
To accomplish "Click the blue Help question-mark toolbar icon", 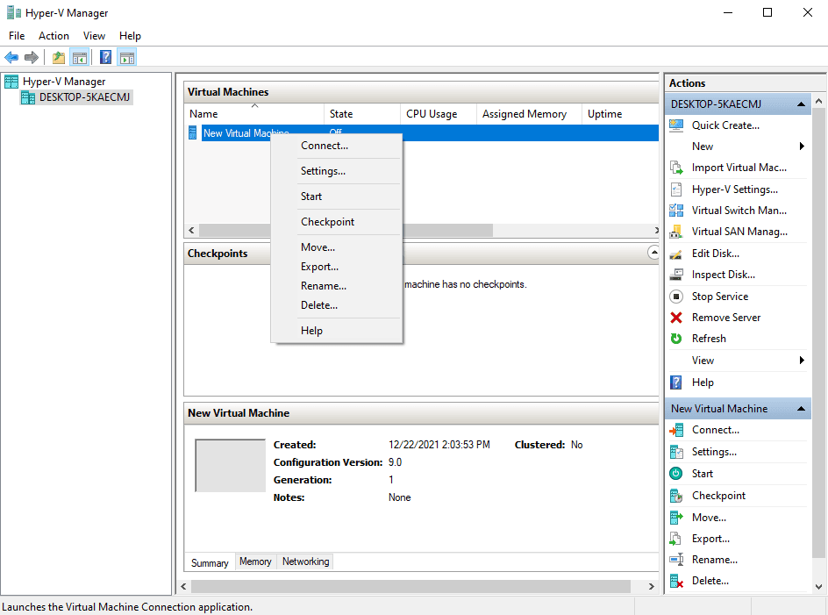I will coord(105,57).
